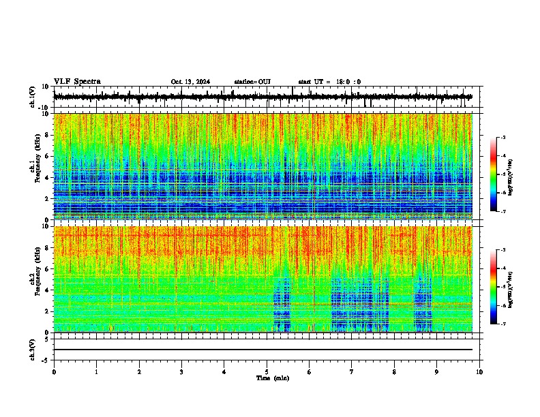Click time-axis tick label "3"
540x417 pixels.
click(x=181, y=372)
